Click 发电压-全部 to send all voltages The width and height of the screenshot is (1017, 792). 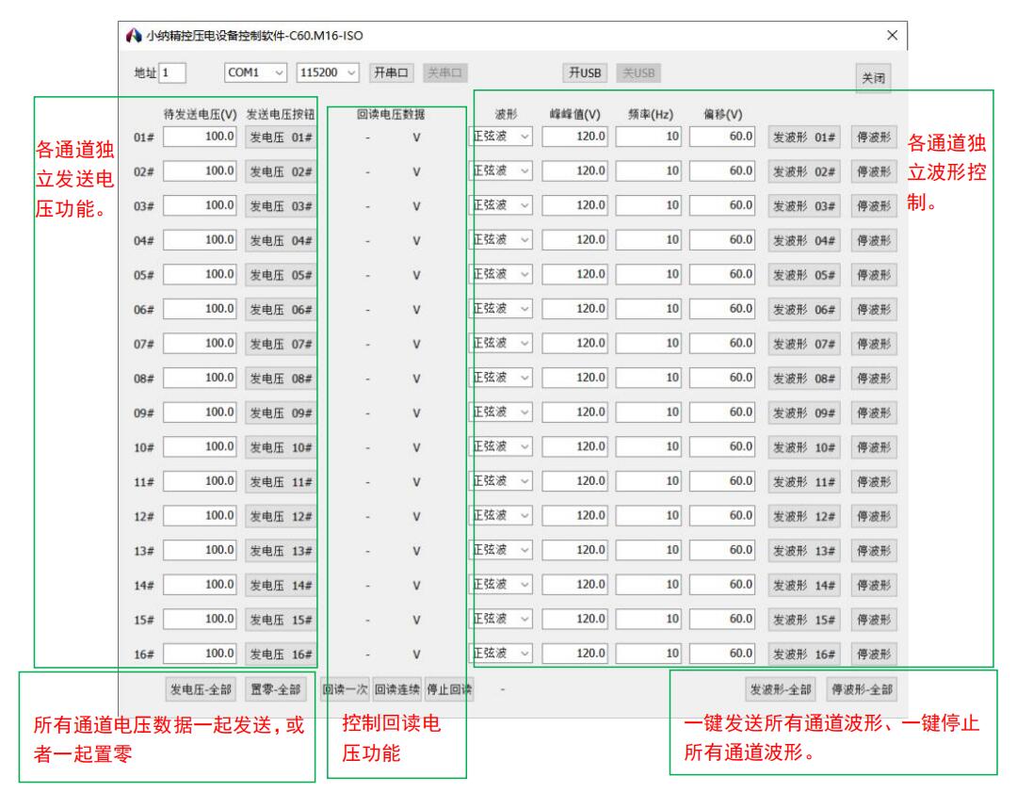pos(201,689)
